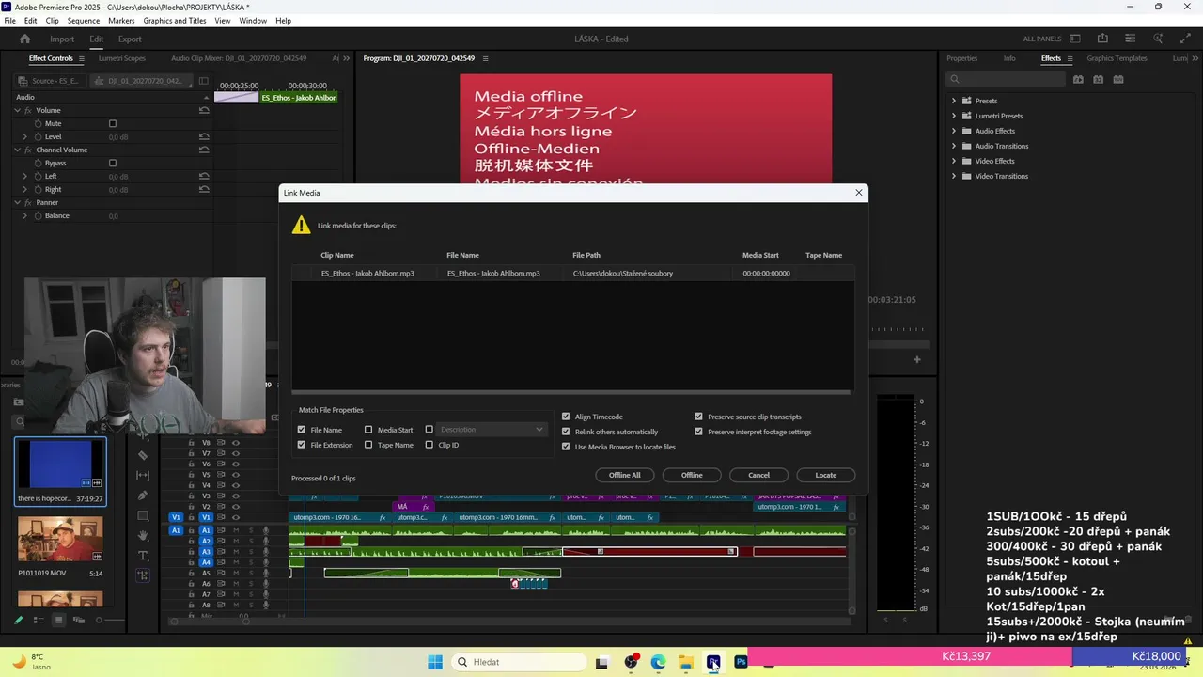Enable voice-over record on track A1
The height and width of the screenshot is (677, 1203).
(x=266, y=530)
